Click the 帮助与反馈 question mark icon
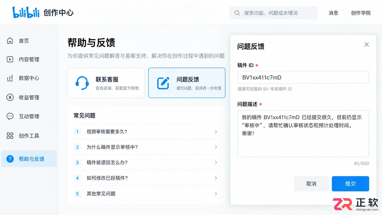Screen dimensions: 382x215 tap(10, 159)
